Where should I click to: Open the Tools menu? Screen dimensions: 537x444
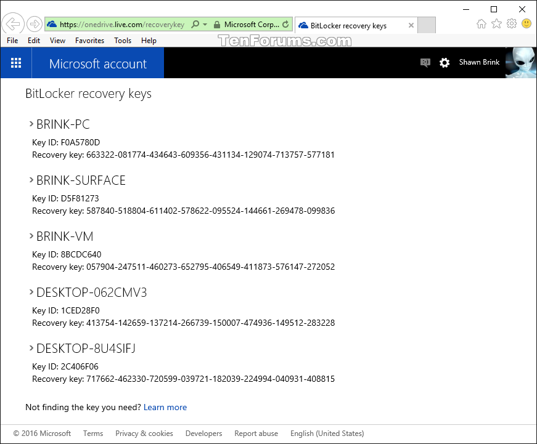click(123, 41)
